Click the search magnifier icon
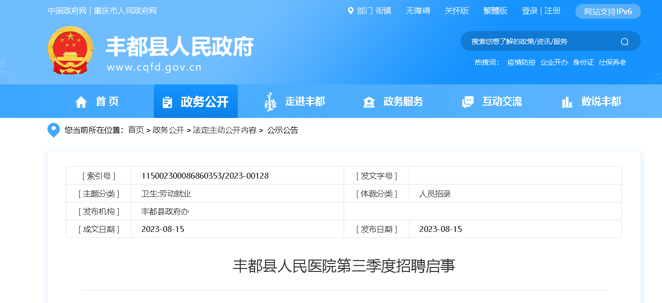The height and width of the screenshot is (303, 662). (x=624, y=41)
